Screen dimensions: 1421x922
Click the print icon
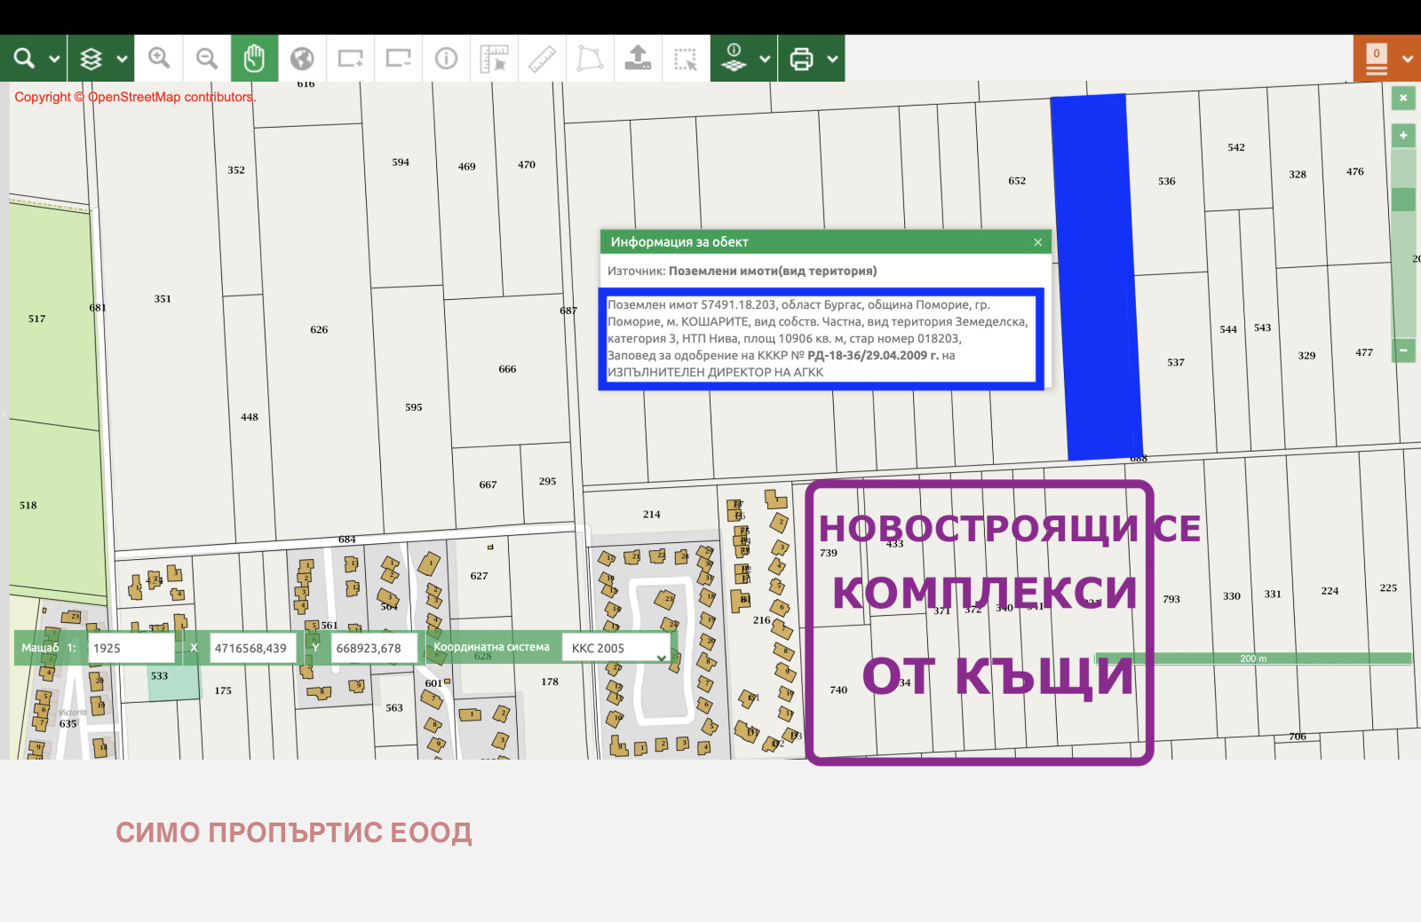click(803, 58)
